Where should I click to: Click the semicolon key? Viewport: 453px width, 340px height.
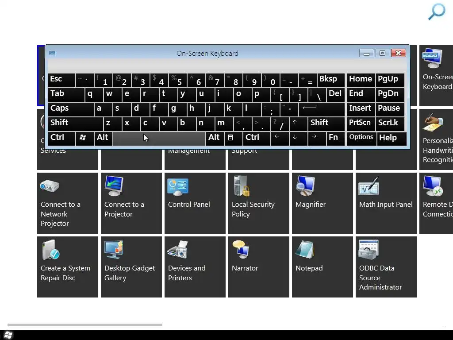pyautogui.click(x=271, y=109)
